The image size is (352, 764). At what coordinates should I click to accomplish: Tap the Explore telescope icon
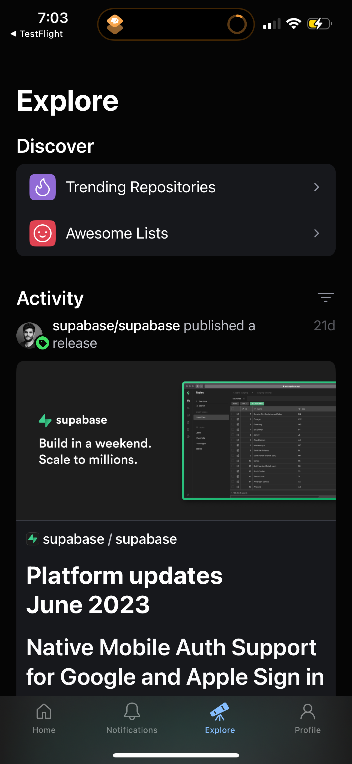[x=220, y=712]
